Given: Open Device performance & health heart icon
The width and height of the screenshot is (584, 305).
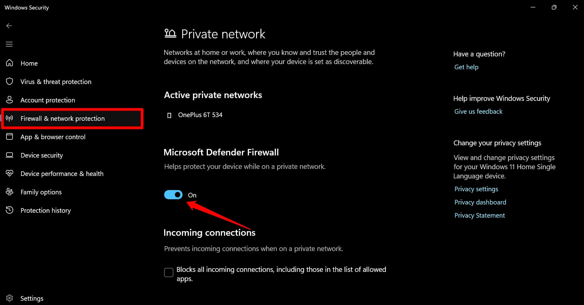Looking at the screenshot, I should tap(9, 173).
